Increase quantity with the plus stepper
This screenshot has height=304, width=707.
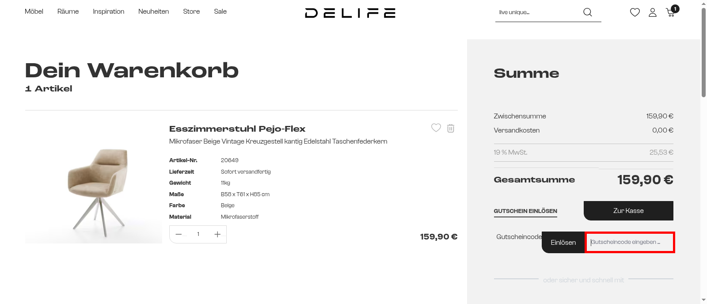(217, 234)
